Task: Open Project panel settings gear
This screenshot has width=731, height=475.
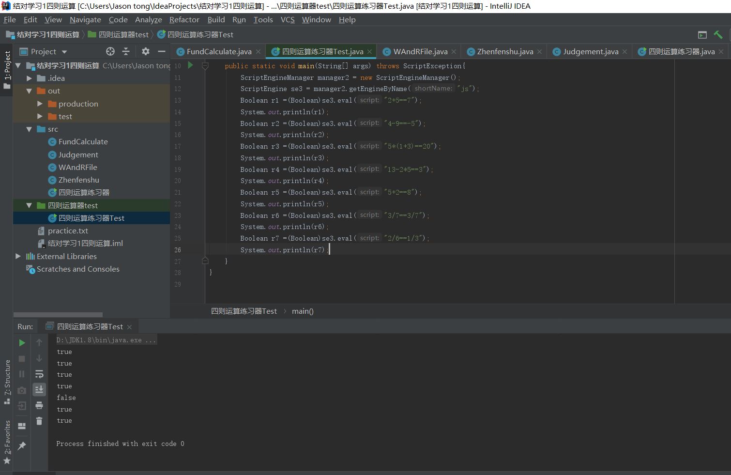Action: tap(146, 51)
